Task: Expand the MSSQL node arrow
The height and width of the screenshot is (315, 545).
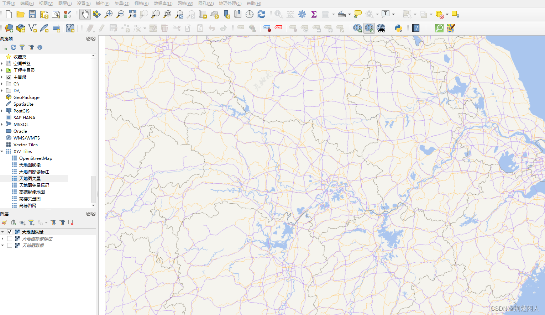Action: 2,125
